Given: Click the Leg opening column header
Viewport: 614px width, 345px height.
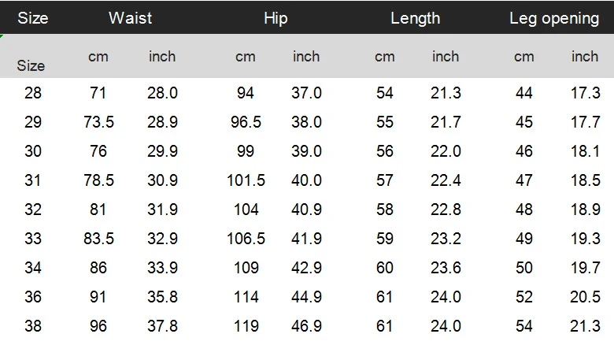Looking at the screenshot, I should tap(554, 18).
